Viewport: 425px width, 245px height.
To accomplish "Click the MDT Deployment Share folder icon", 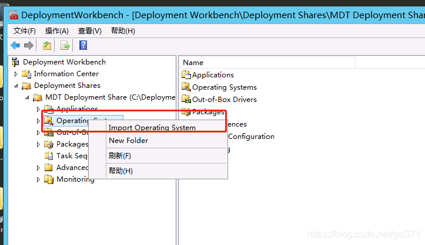I will tap(38, 97).
